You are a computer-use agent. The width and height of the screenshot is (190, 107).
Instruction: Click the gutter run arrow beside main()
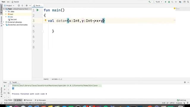pos(38,10)
